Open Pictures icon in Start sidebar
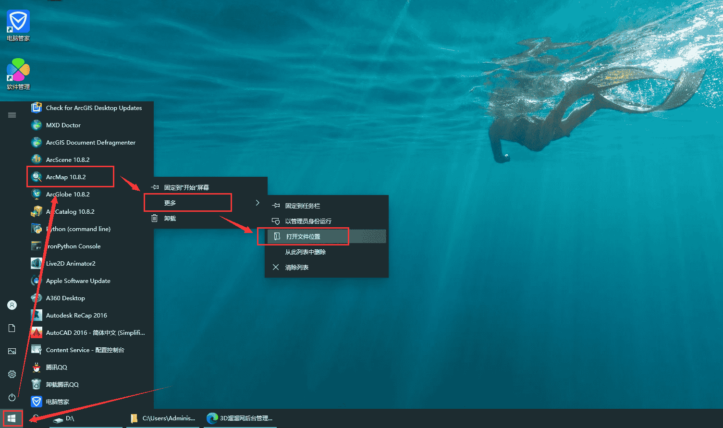This screenshot has height=428, width=723. (x=12, y=351)
